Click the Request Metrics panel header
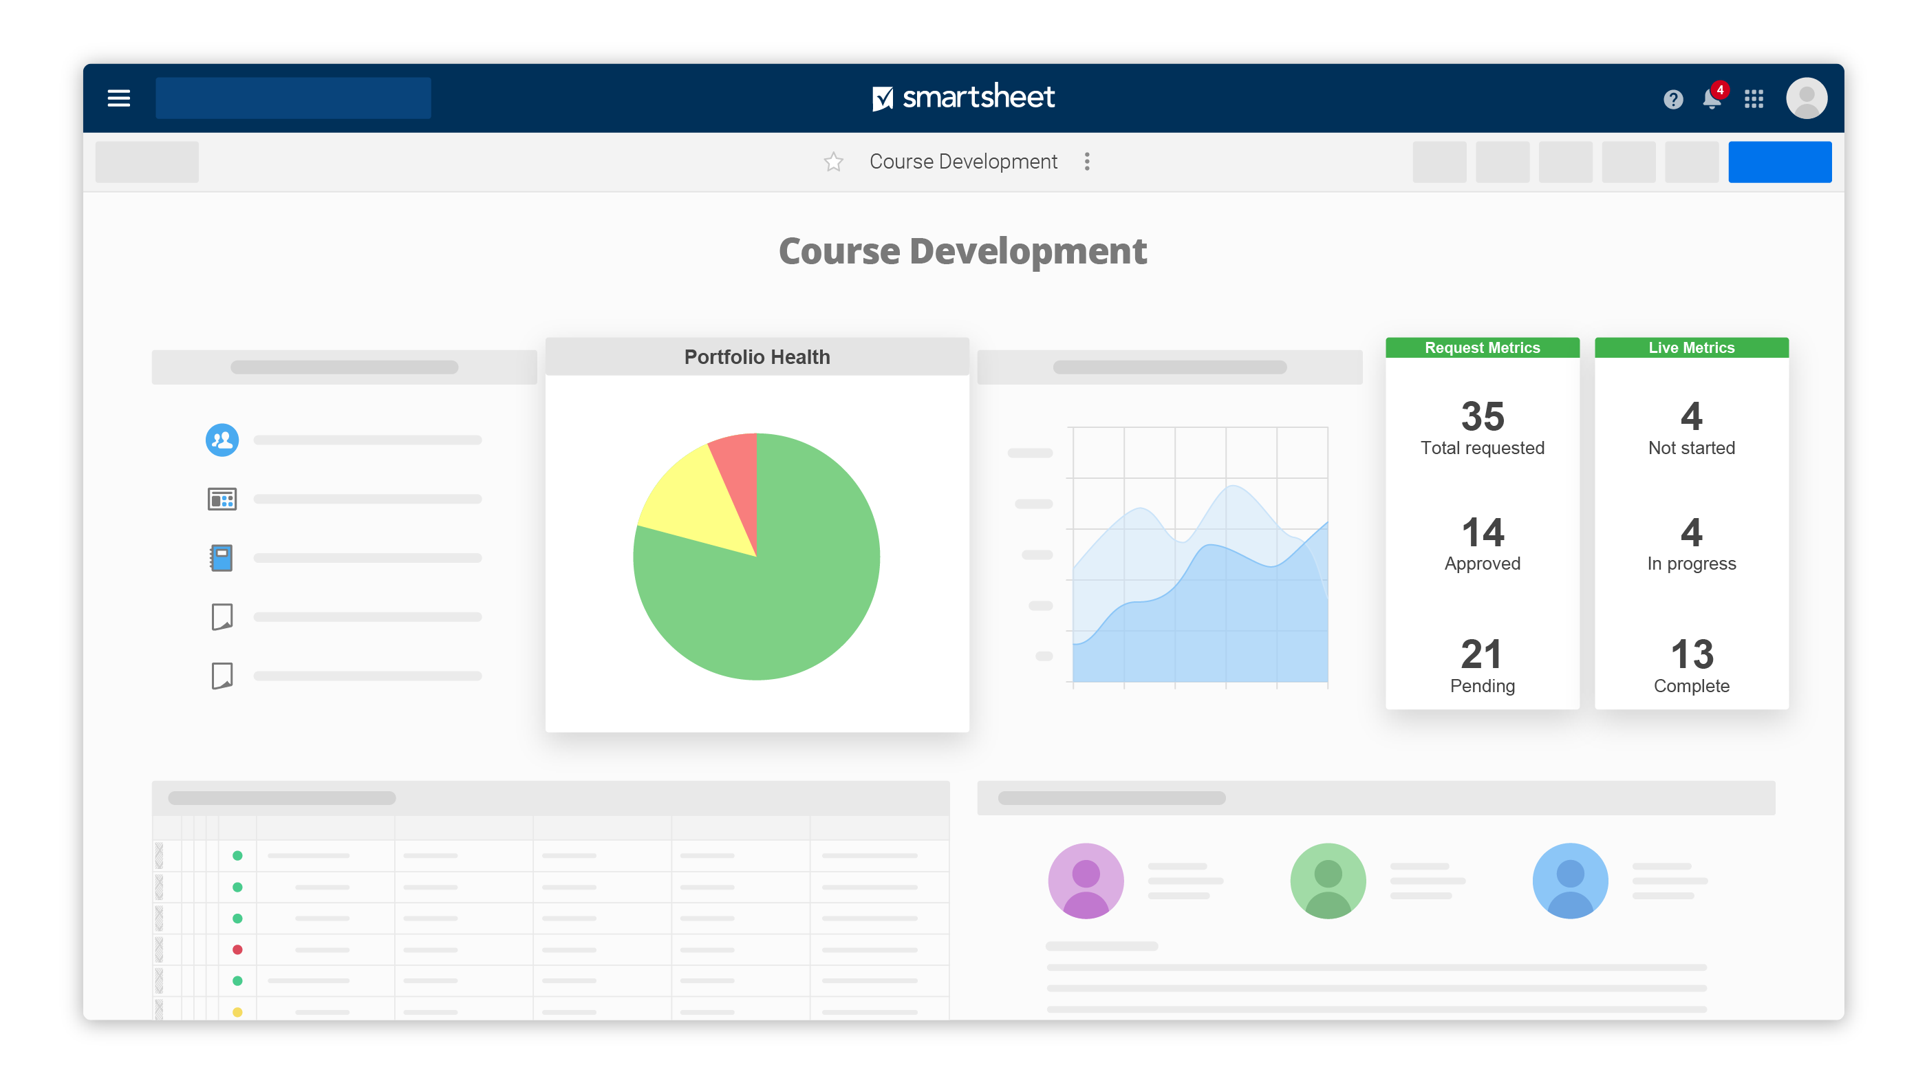1927x1085 pixels. (1483, 347)
